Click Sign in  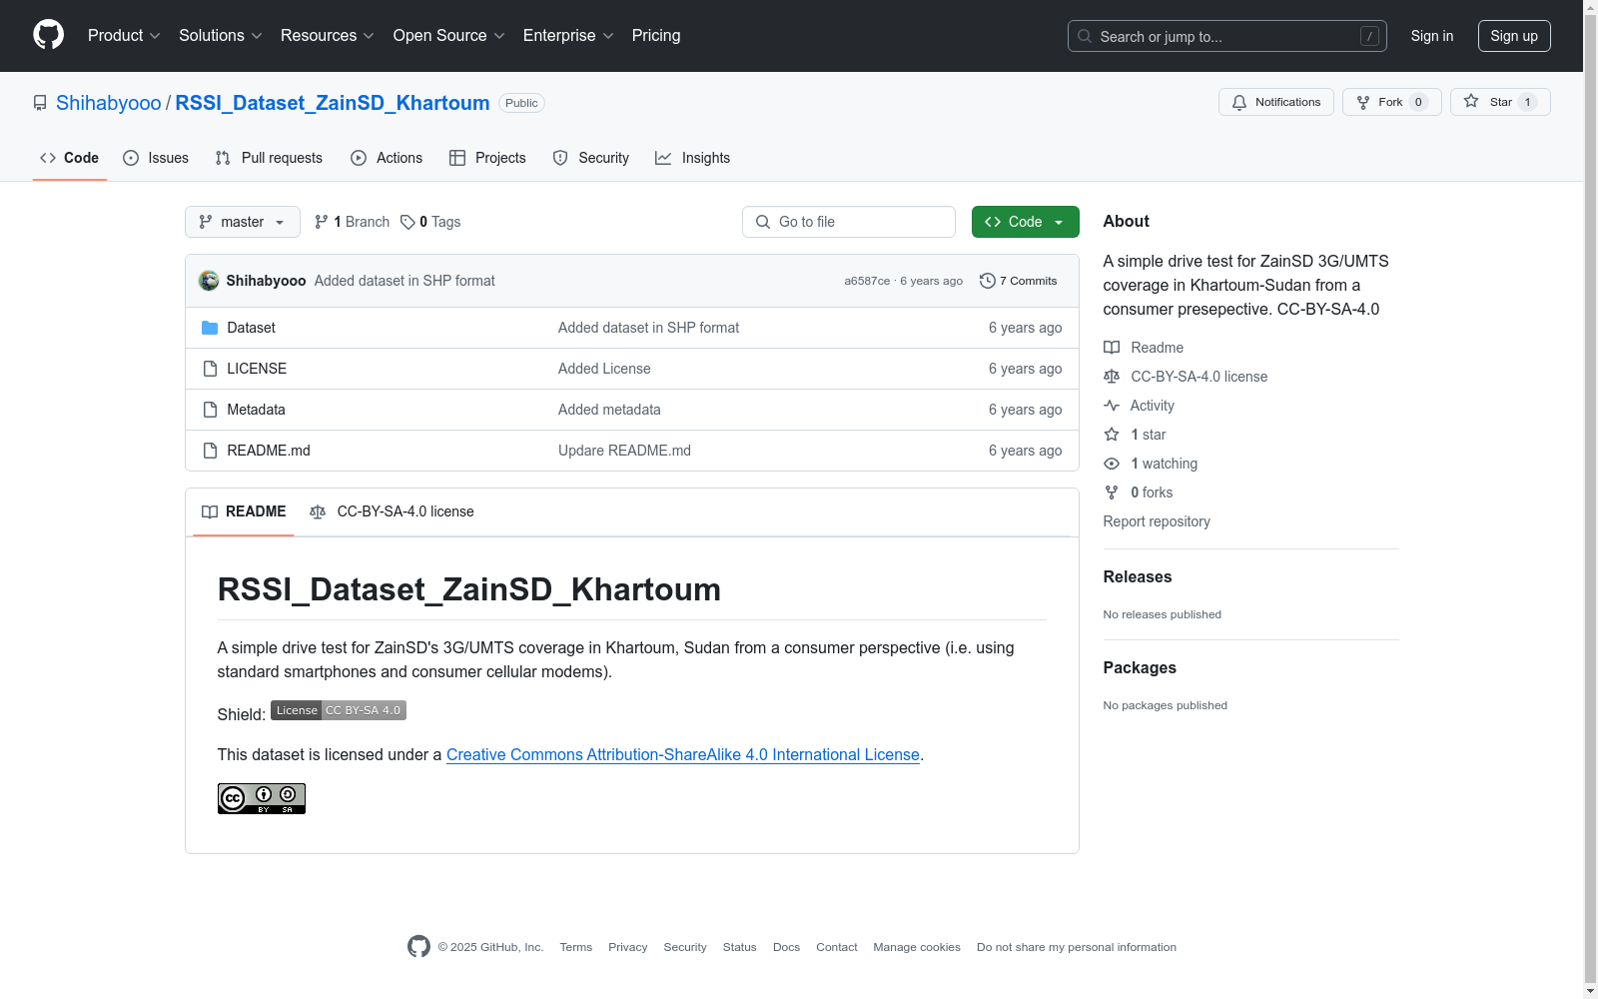tap(1432, 36)
